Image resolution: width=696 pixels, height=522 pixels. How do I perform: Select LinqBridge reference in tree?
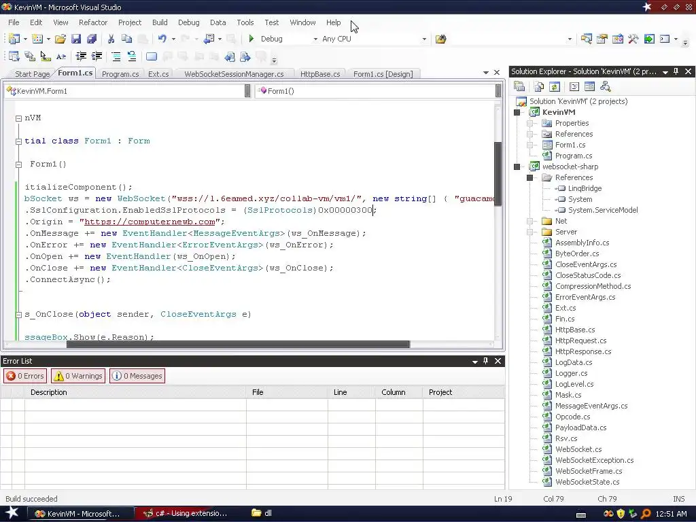point(585,189)
